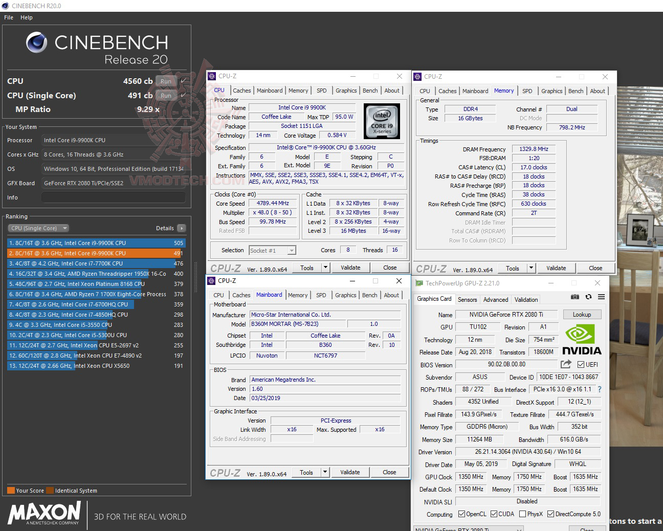Expand Tools dropdown arrow in CPU-Z Memory window
This screenshot has width=663, height=531.
click(x=531, y=268)
